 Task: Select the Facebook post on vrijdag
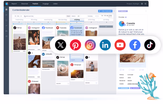[77, 31]
